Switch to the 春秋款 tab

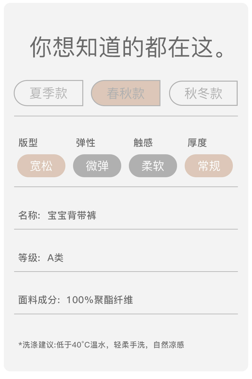[126, 93]
